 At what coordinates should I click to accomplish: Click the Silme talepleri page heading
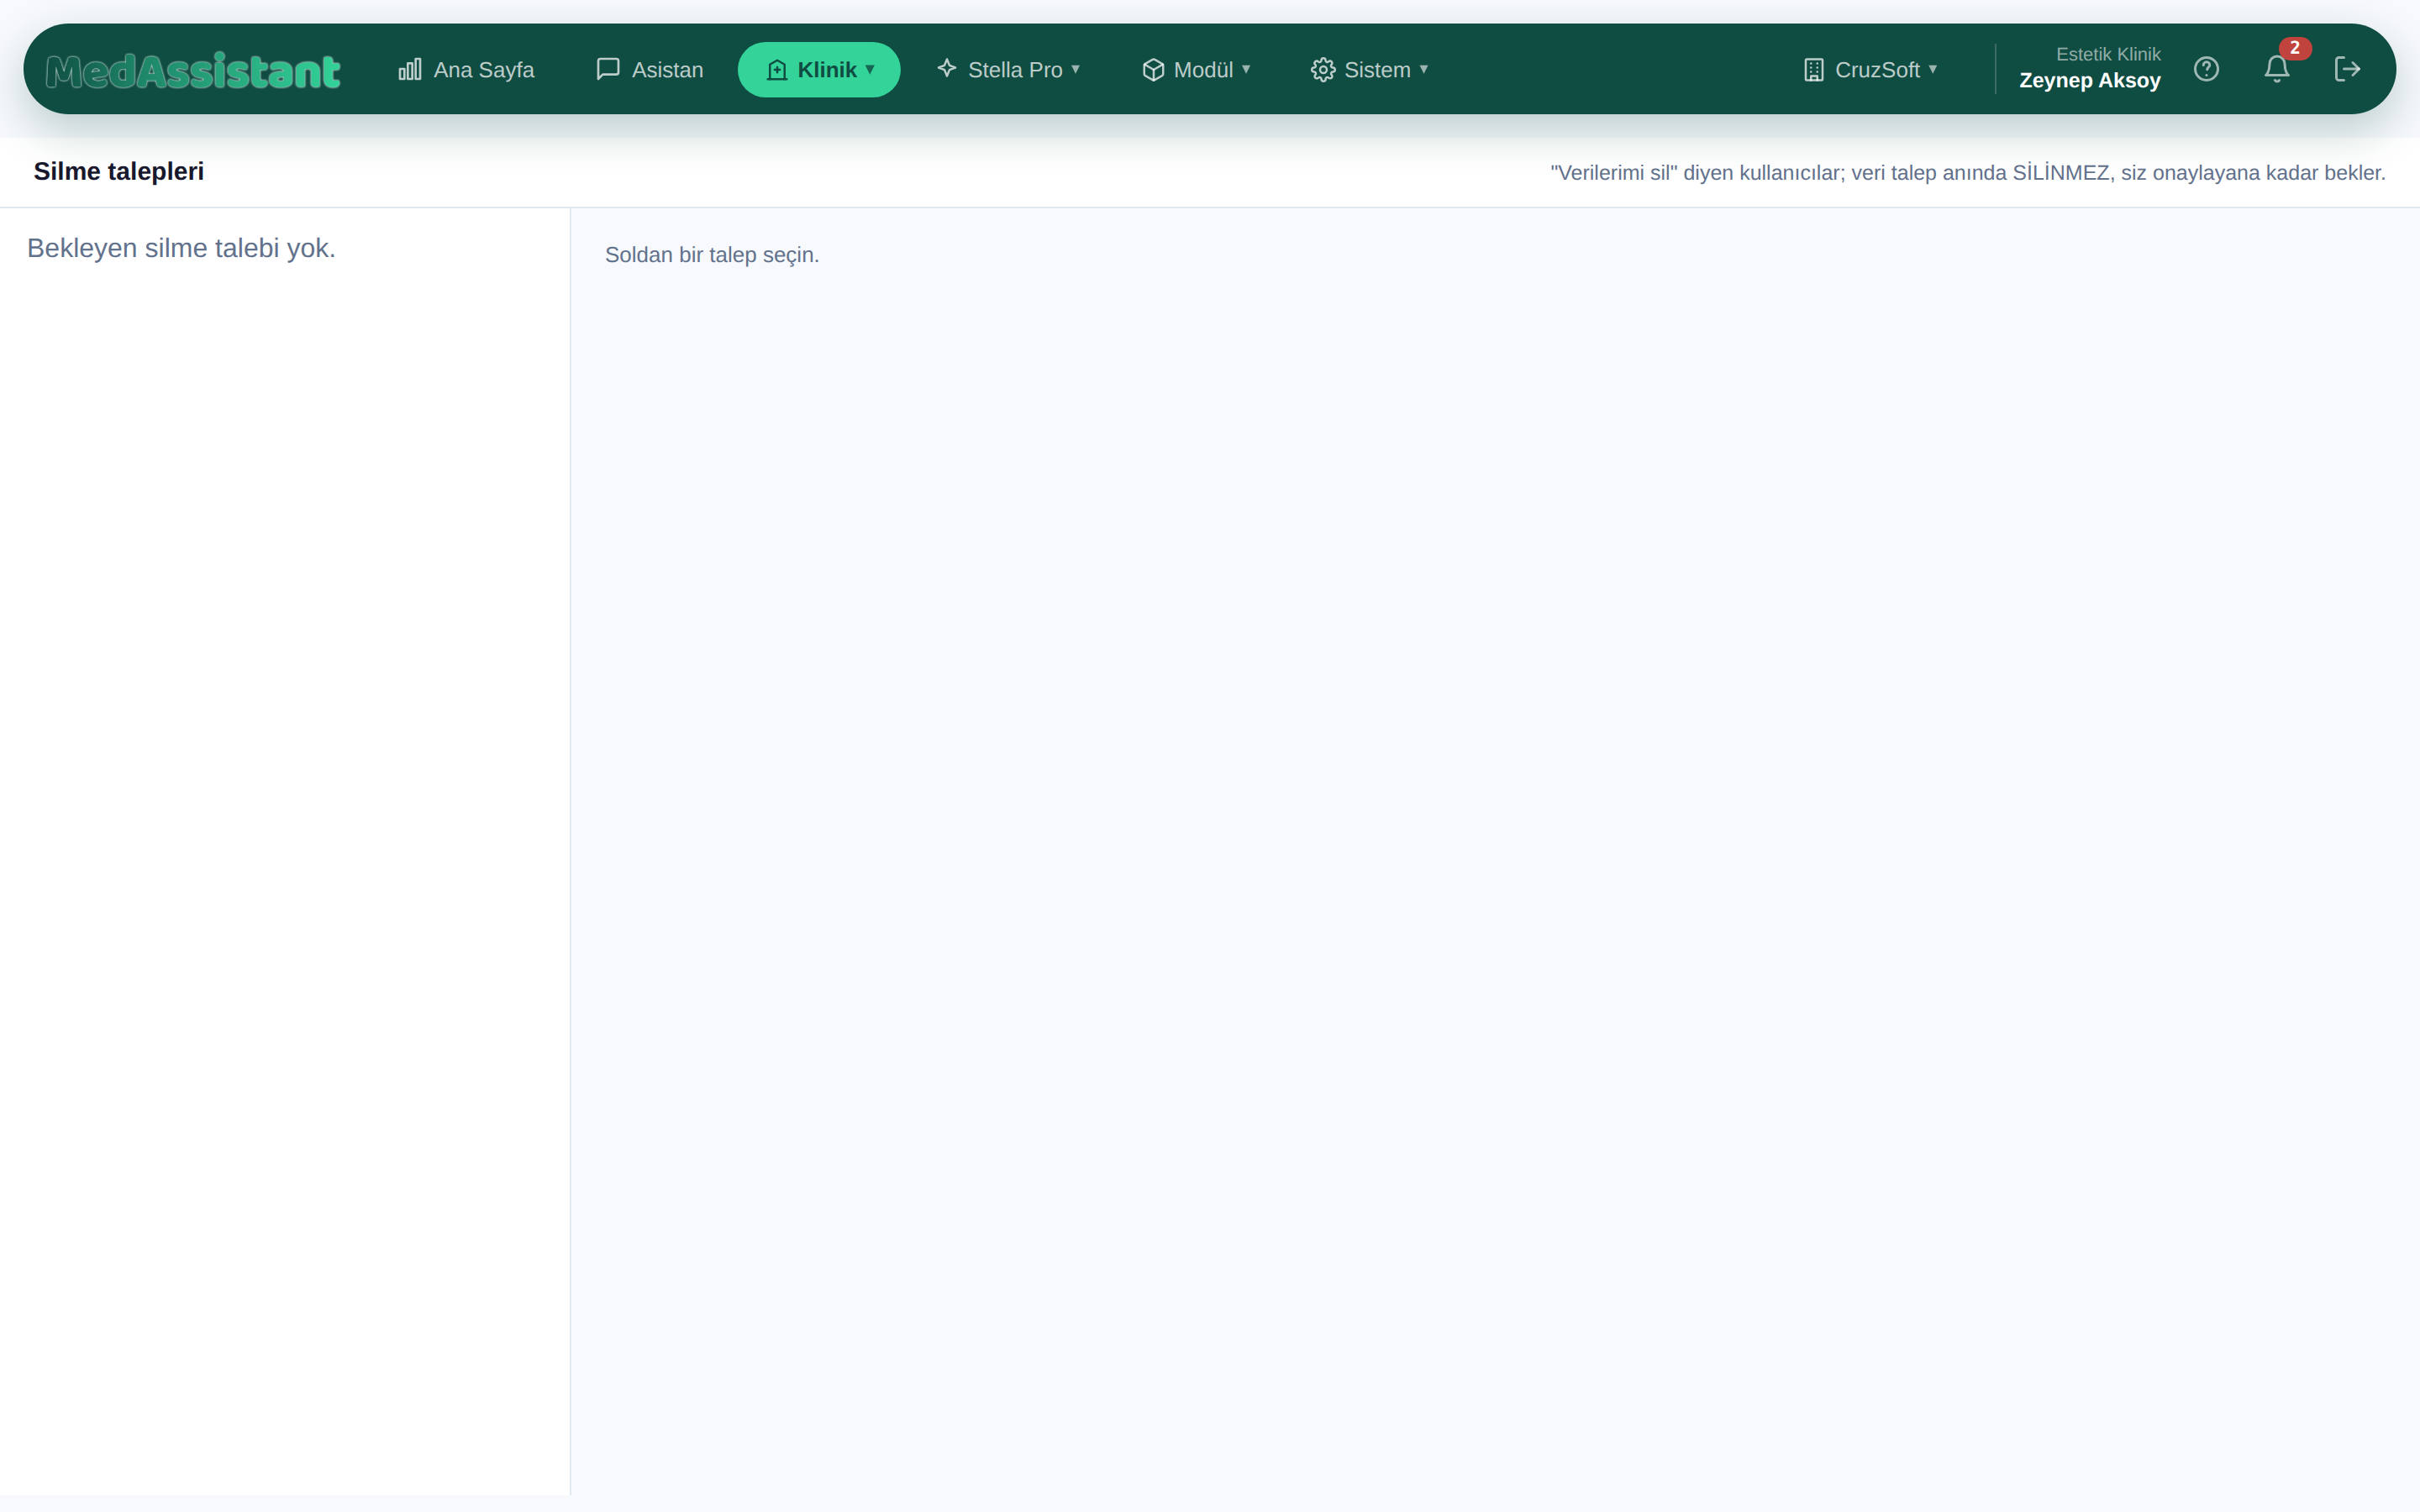point(119,172)
